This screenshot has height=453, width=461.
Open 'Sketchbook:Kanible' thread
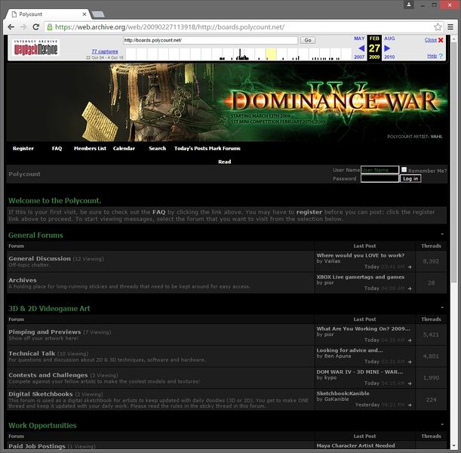[343, 393]
